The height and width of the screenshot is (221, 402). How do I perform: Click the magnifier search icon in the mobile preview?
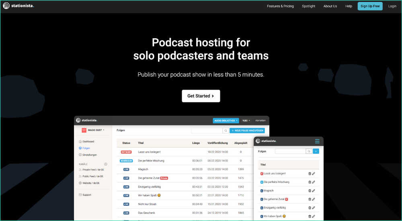pos(309,151)
